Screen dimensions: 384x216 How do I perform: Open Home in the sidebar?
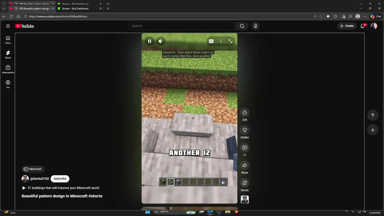pyautogui.click(x=8, y=40)
